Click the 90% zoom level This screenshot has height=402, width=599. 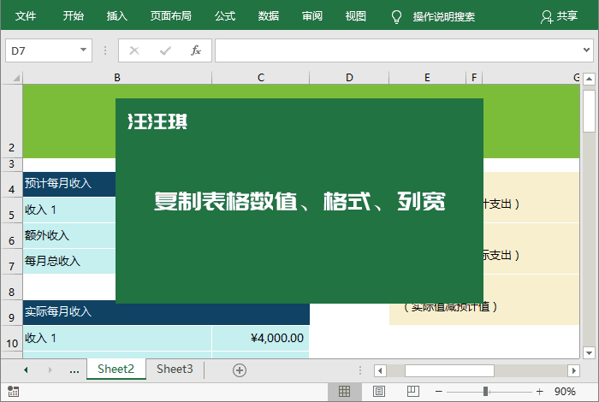(x=565, y=392)
